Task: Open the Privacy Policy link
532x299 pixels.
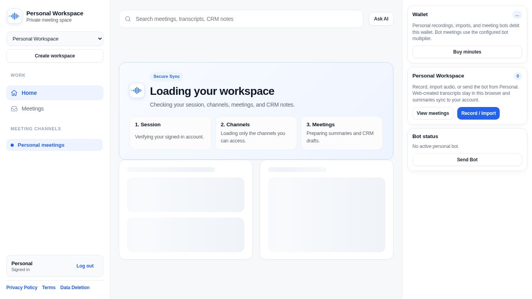Action: coord(22,288)
